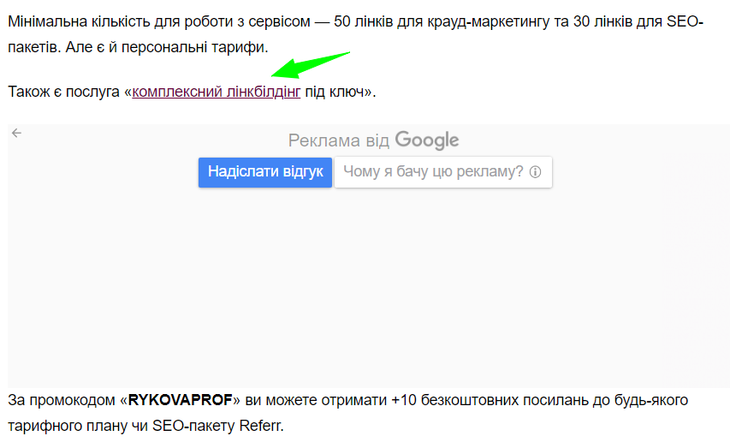Click the info icon beside the ad question
This screenshot has height=448, width=730.
point(536,171)
